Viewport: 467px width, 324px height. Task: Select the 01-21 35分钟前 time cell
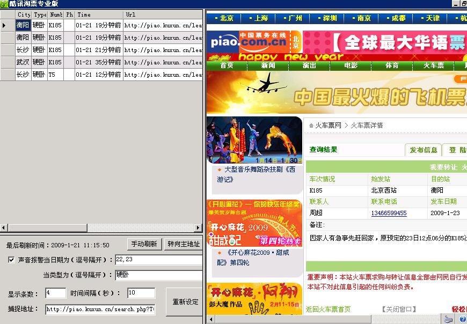[x=99, y=62]
